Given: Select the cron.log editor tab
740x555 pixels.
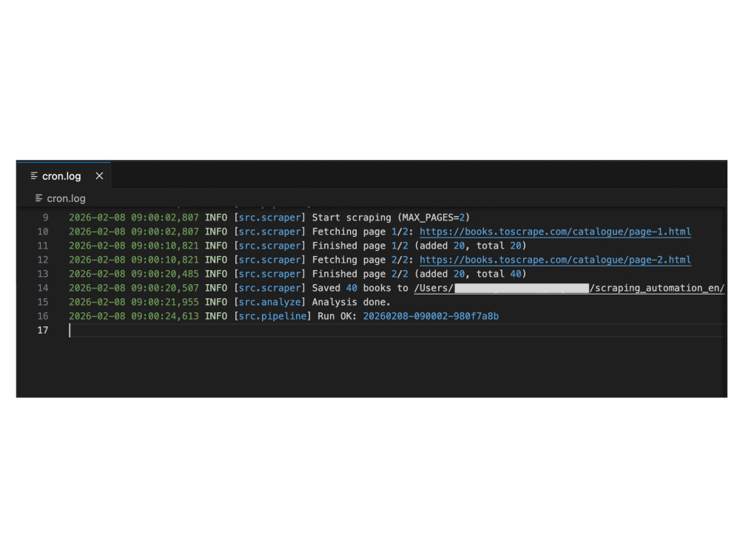Looking at the screenshot, I should [64, 176].
